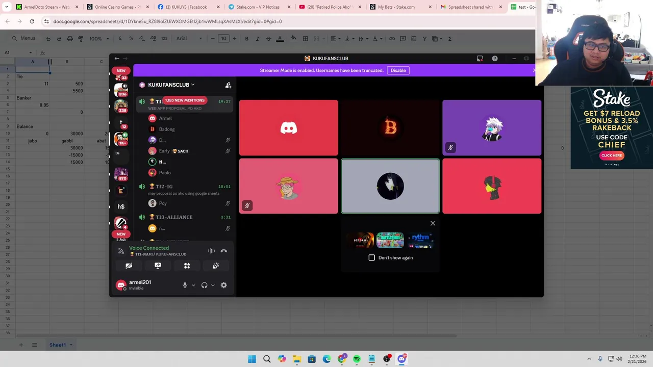Open the headphones output options arrow
Image resolution: width=653 pixels, height=367 pixels.
pyautogui.click(x=213, y=285)
